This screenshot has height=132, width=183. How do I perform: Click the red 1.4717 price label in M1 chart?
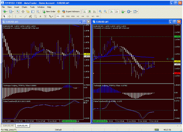point(177,73)
